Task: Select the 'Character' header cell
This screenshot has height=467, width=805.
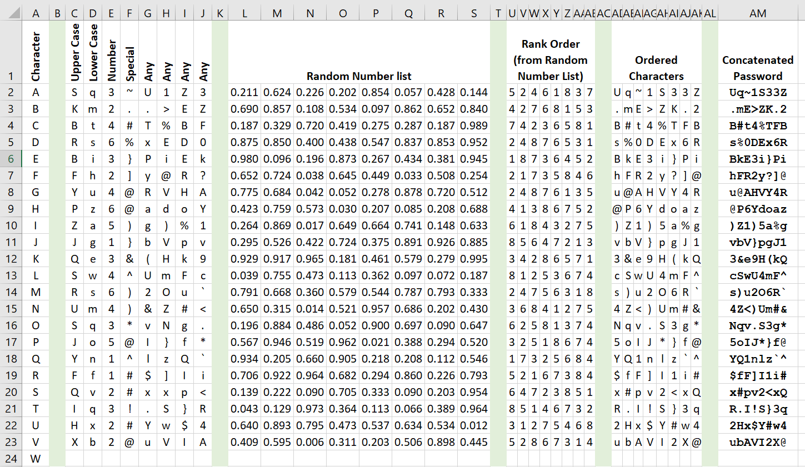Action: pos(36,52)
